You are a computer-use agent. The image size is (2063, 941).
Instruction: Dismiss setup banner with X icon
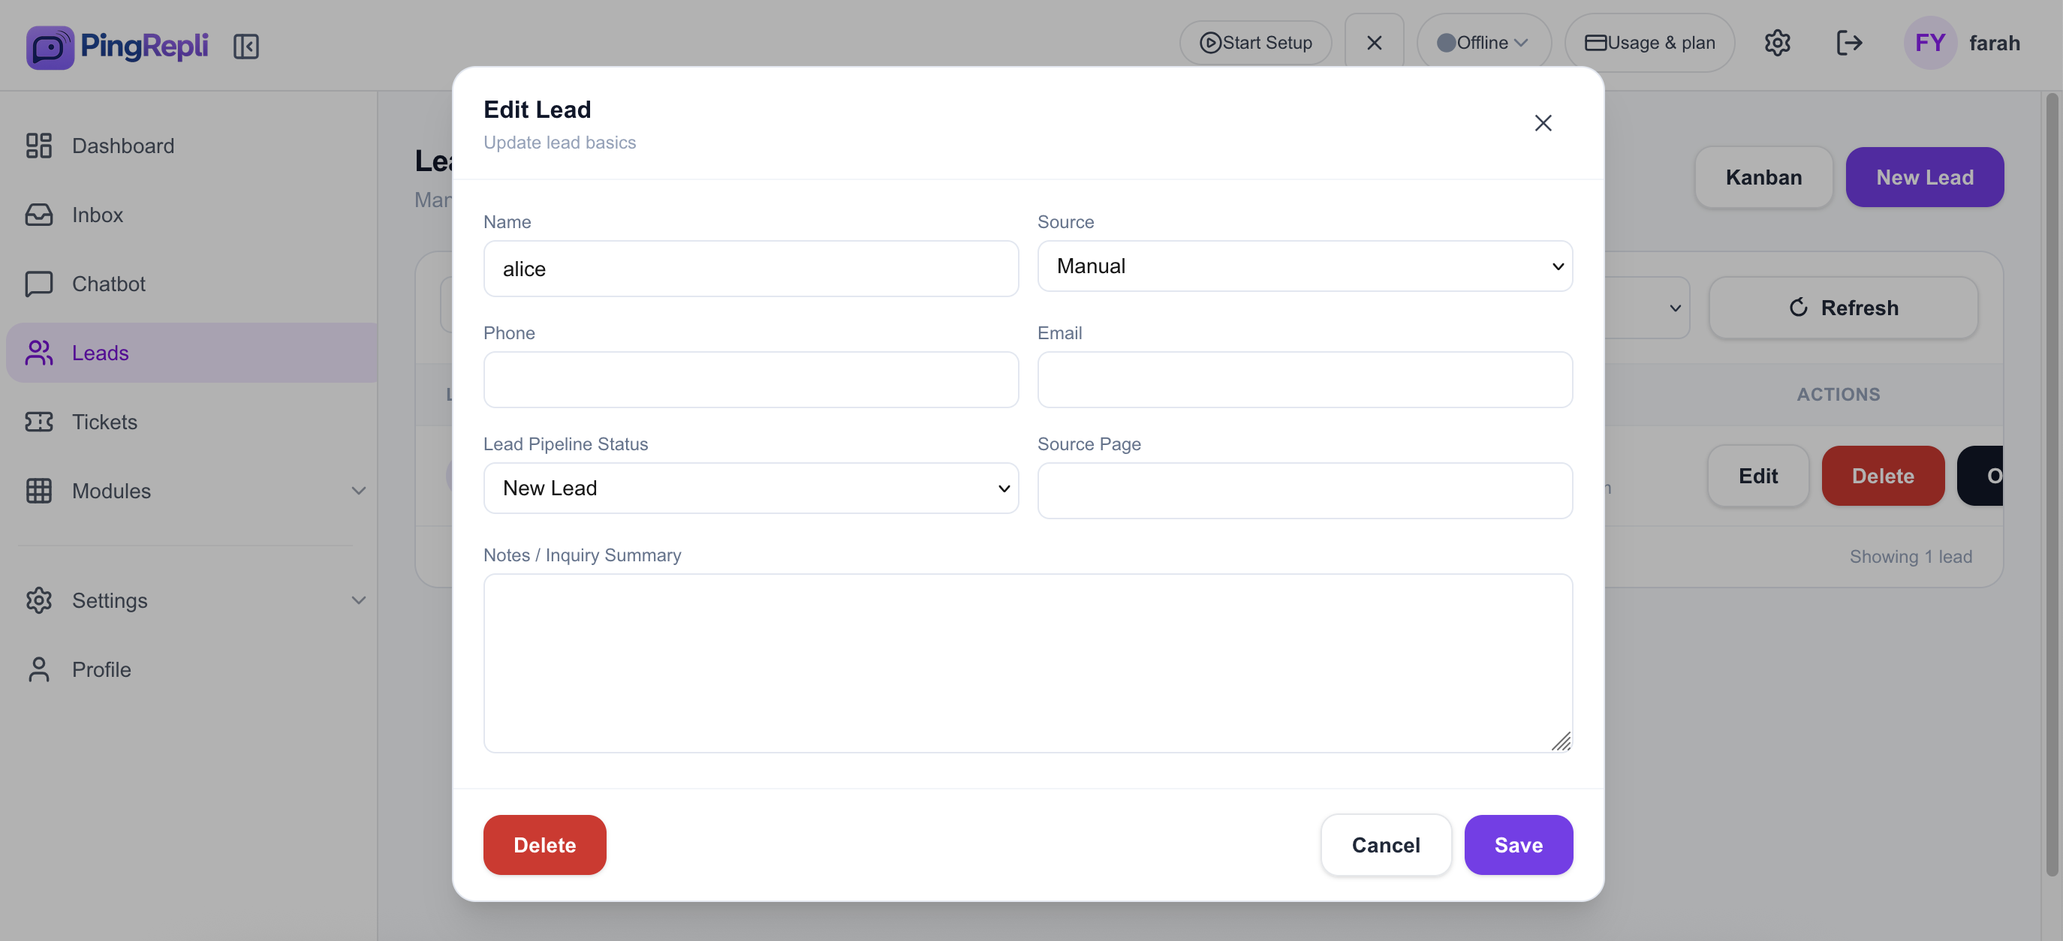click(x=1375, y=43)
